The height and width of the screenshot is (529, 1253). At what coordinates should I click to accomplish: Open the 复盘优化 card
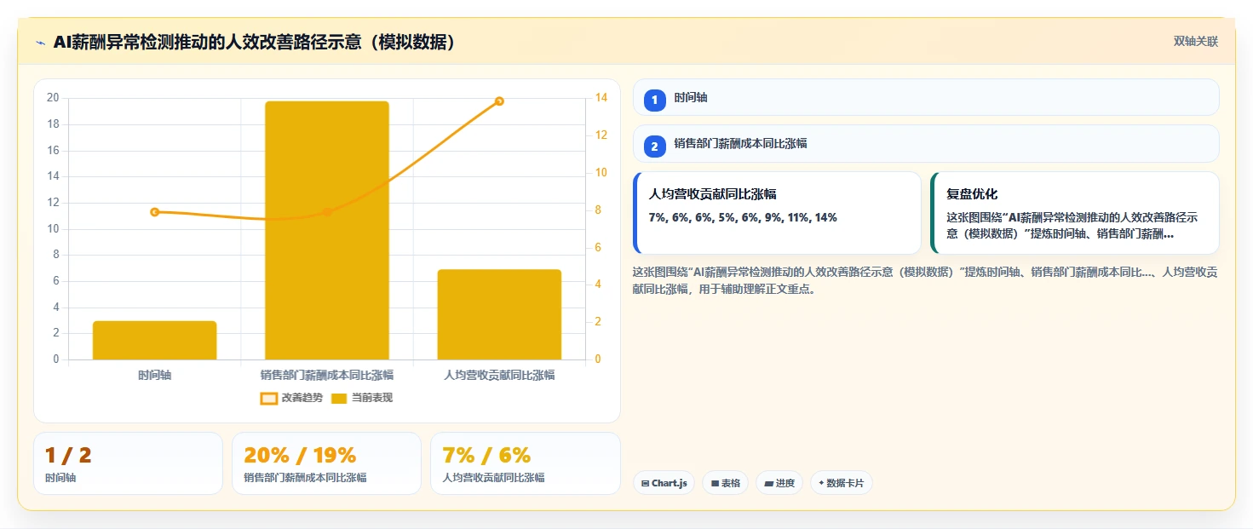click(x=1075, y=213)
